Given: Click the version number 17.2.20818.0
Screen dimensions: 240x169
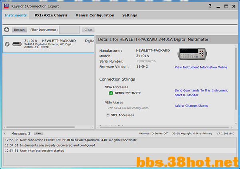Looking at the screenshot, I should click(x=226, y=133).
